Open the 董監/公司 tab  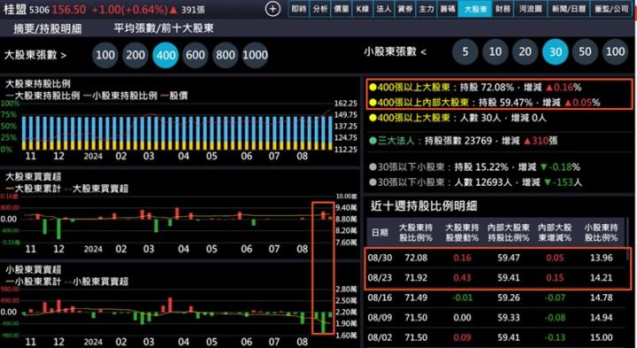click(x=611, y=9)
